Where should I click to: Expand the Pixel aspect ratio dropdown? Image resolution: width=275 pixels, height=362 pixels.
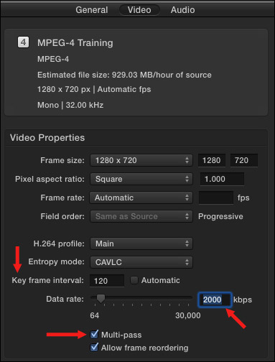tap(141, 179)
